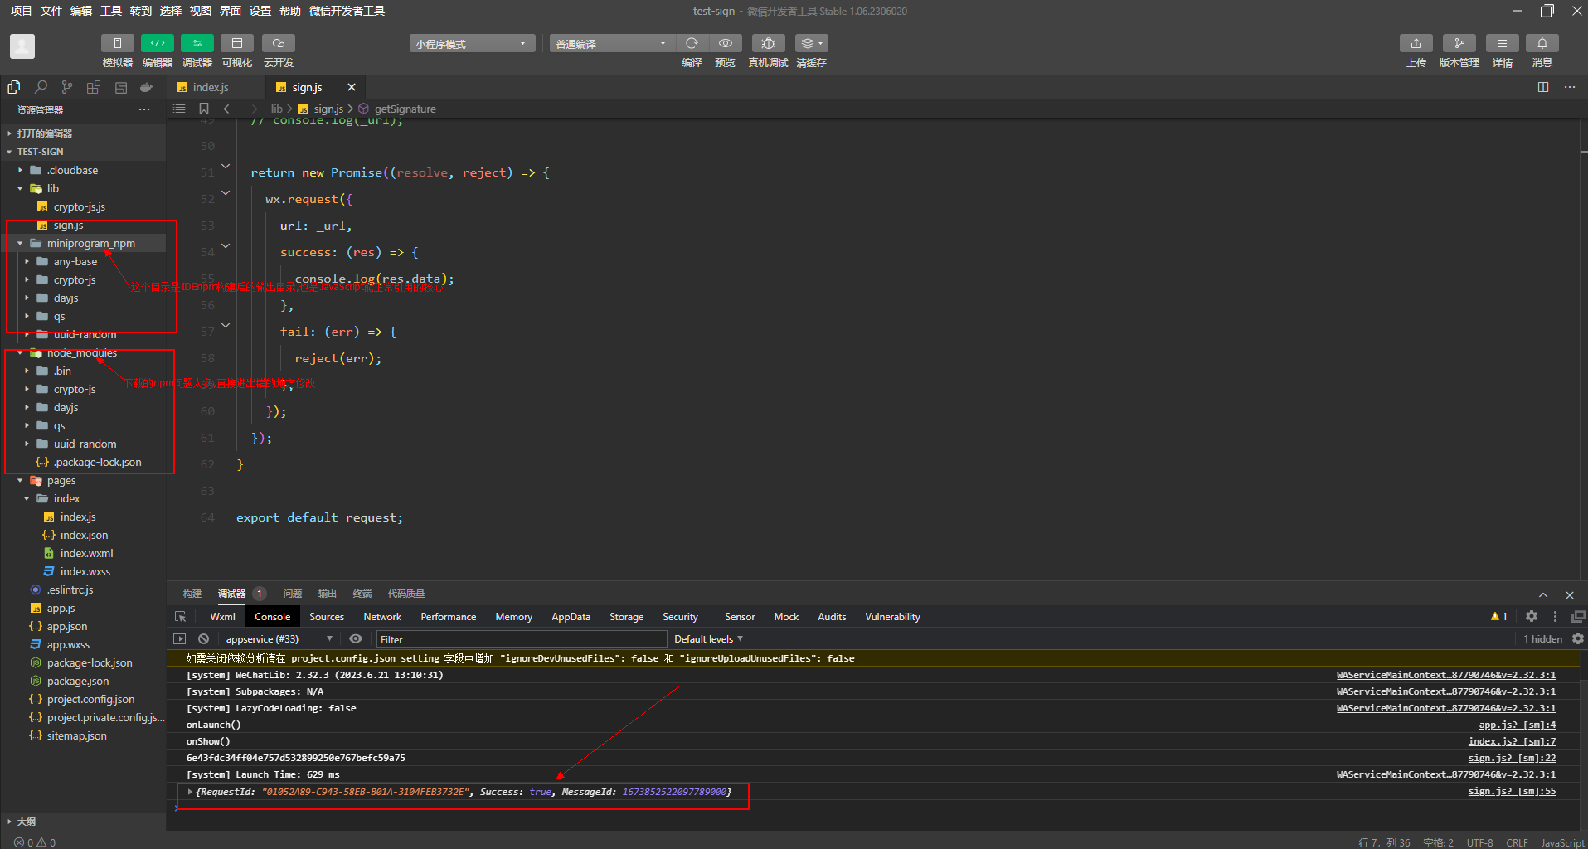
Task: Open the editor more actions ellipsis
Action: tap(1570, 87)
